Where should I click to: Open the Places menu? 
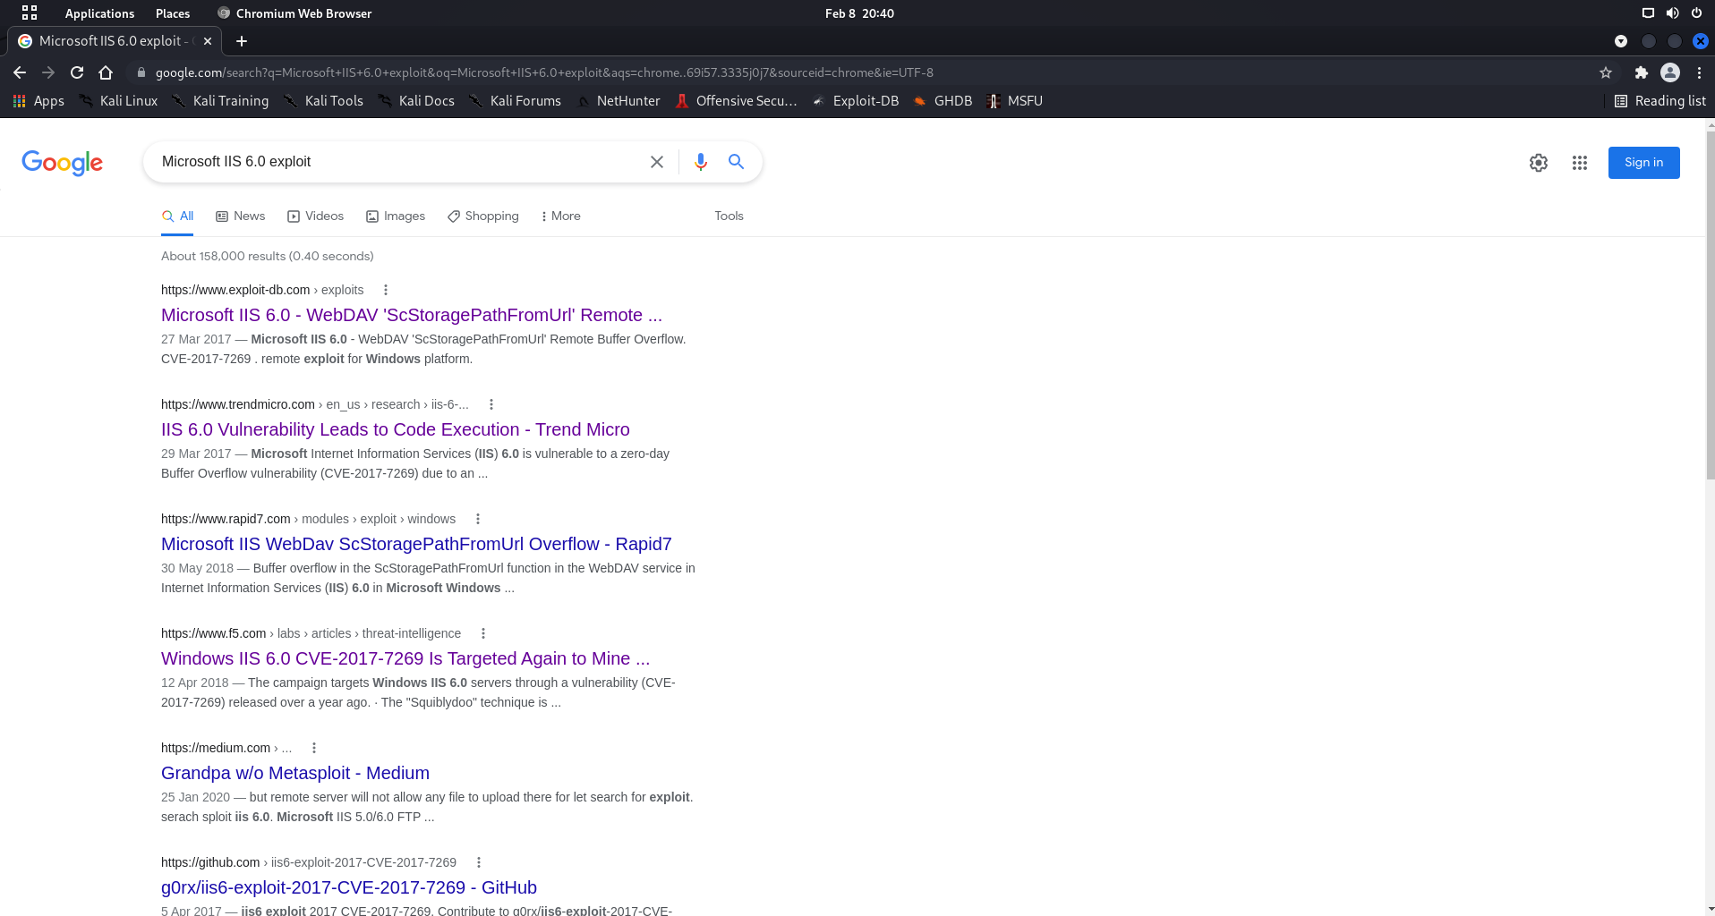[x=173, y=13]
